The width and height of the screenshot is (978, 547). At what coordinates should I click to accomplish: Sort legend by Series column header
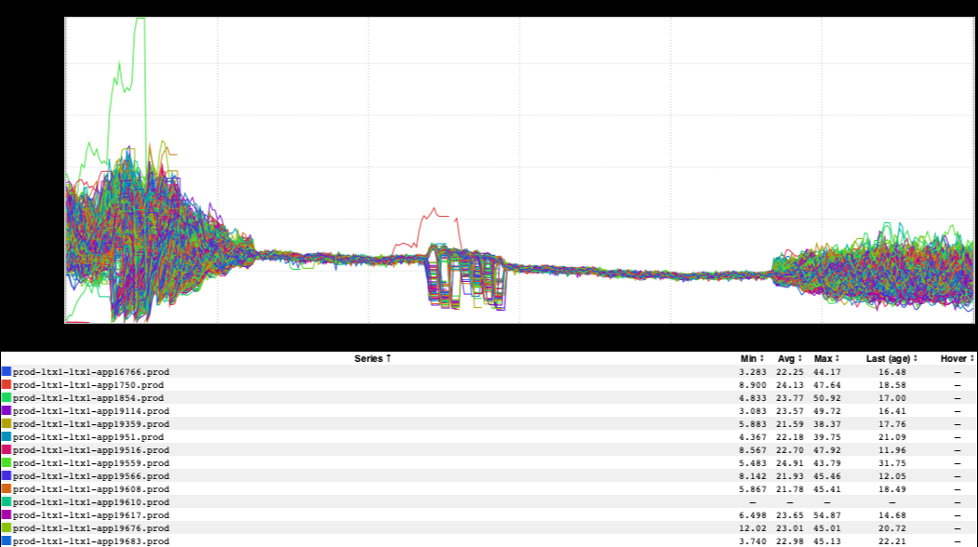click(372, 358)
